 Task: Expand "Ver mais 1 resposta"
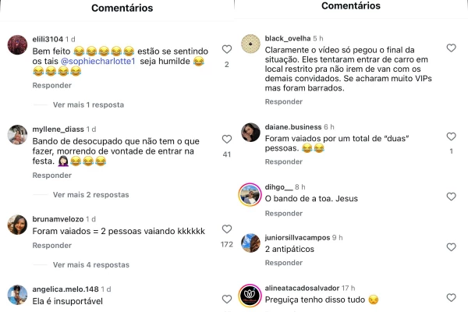coord(88,105)
